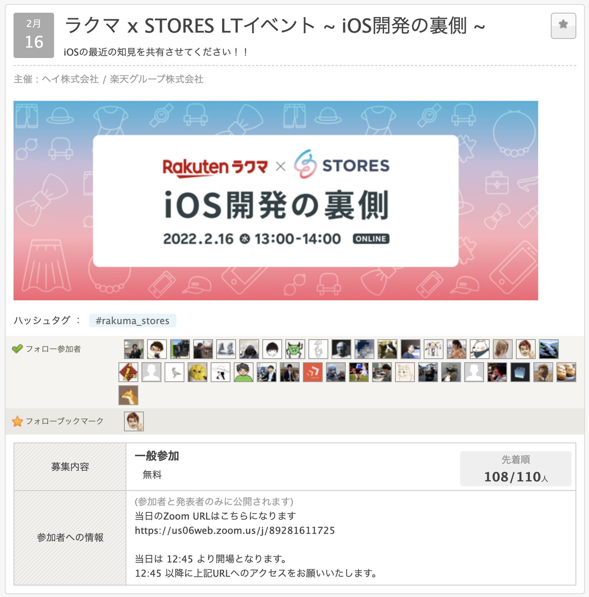Click the first participant avatar in フォロー参加者

coord(134,349)
